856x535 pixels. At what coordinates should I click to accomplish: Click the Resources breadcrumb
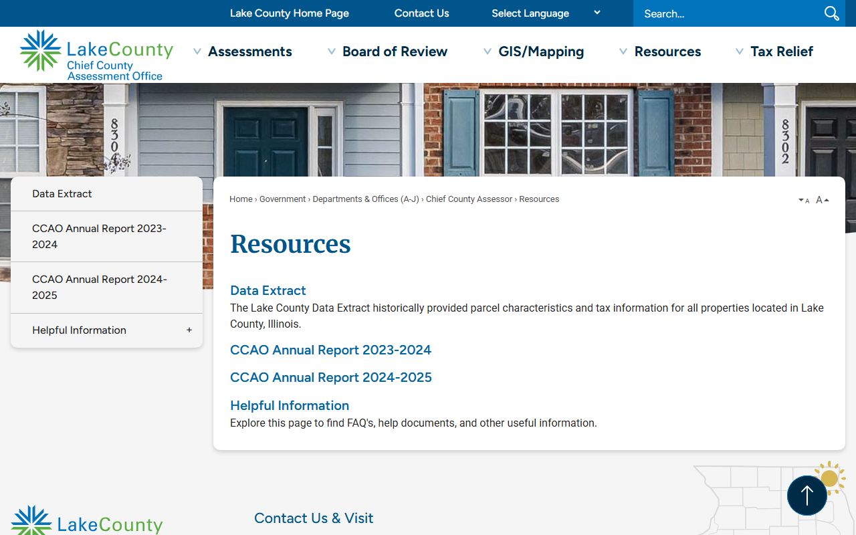coord(539,199)
